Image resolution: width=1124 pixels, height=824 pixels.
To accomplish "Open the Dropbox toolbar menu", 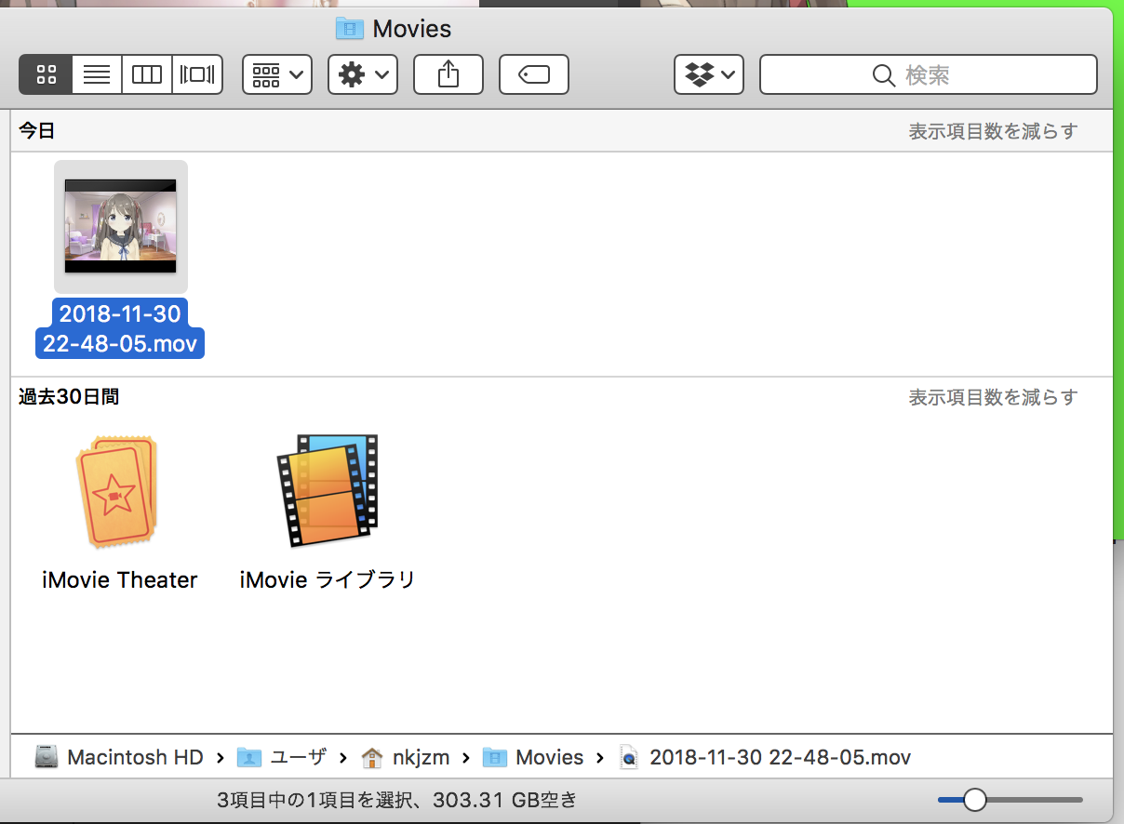I will [x=709, y=74].
